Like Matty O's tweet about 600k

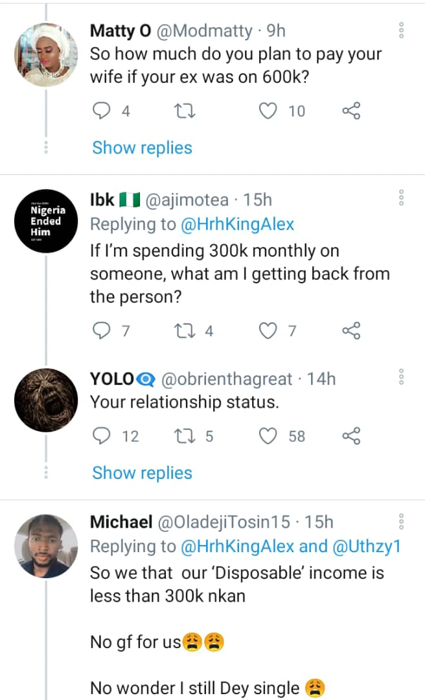click(x=268, y=111)
